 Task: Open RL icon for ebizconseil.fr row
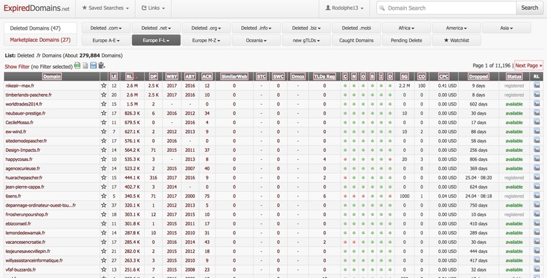click(537, 223)
